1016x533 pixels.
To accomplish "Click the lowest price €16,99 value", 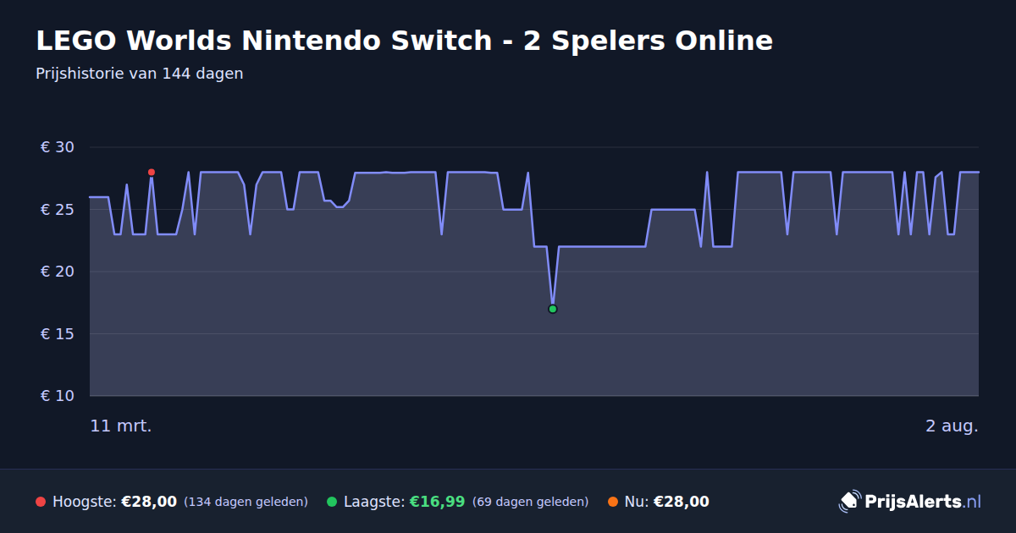I will pos(437,502).
